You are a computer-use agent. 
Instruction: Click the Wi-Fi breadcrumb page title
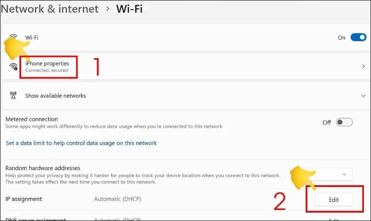(x=129, y=9)
